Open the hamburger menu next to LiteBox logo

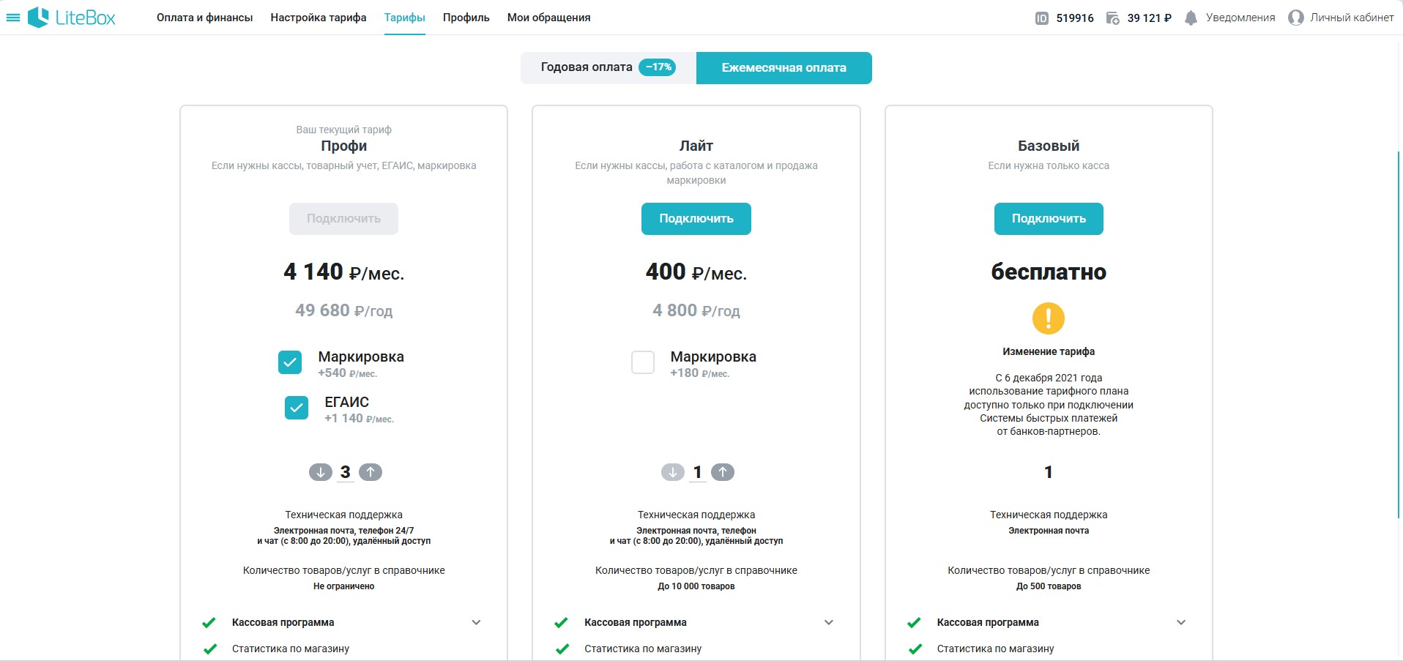(12, 18)
